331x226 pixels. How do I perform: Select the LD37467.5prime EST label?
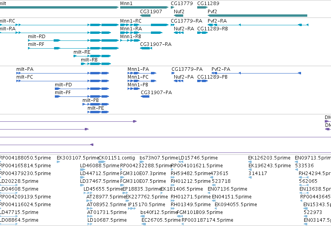pyautogui.click(x=100, y=181)
